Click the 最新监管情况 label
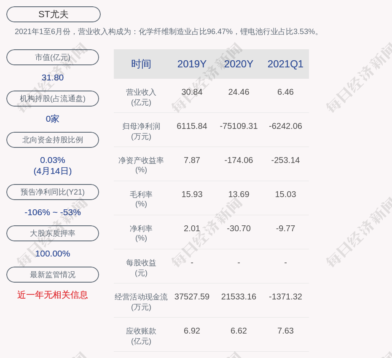Viewport: 392px width, 358px height. (x=53, y=275)
